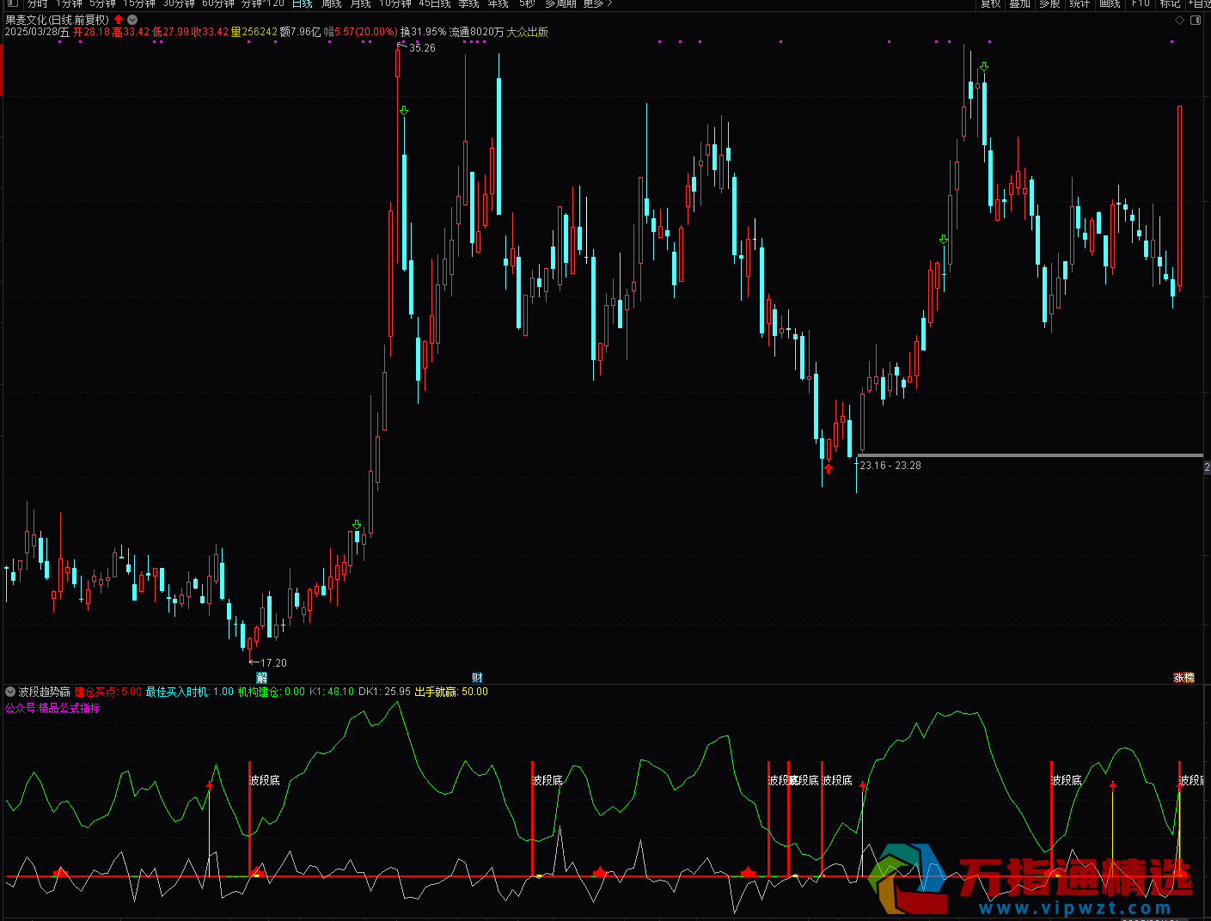Click the 涨榜 marker at bottom right

point(1184,678)
